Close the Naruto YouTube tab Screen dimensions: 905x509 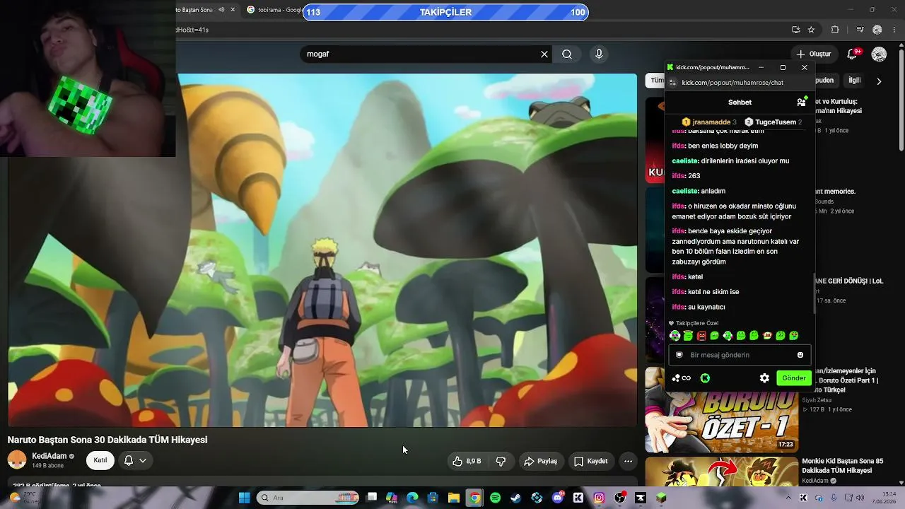pyautogui.click(x=234, y=10)
